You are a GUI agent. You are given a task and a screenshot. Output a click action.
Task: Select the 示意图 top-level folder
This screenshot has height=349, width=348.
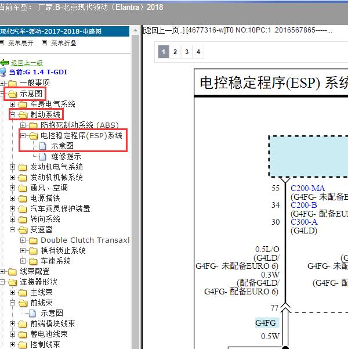[x=31, y=93]
